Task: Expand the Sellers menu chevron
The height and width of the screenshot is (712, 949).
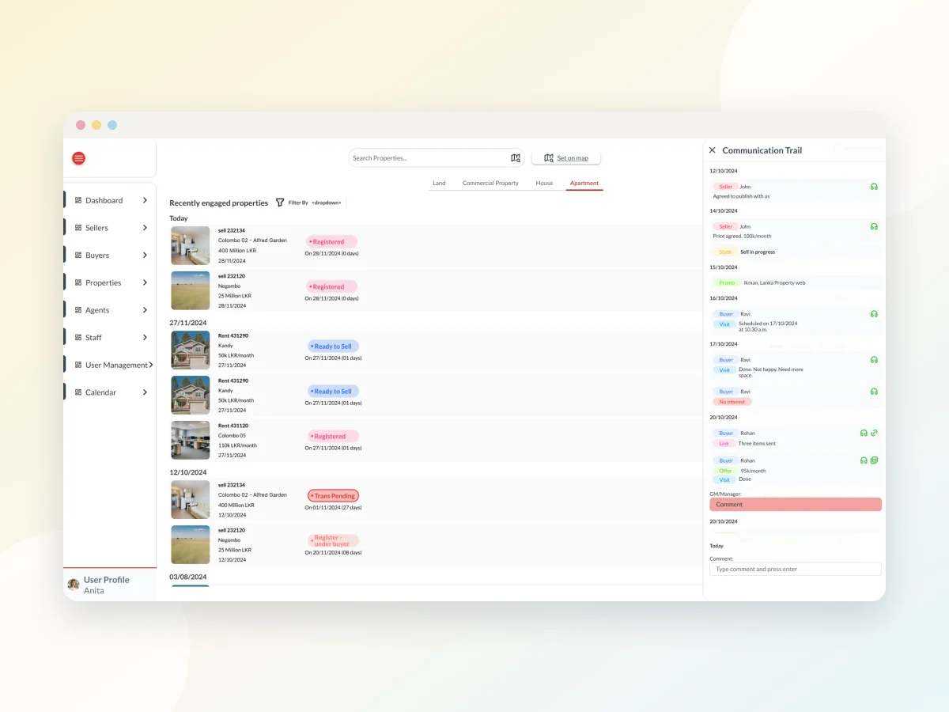Action: click(145, 228)
